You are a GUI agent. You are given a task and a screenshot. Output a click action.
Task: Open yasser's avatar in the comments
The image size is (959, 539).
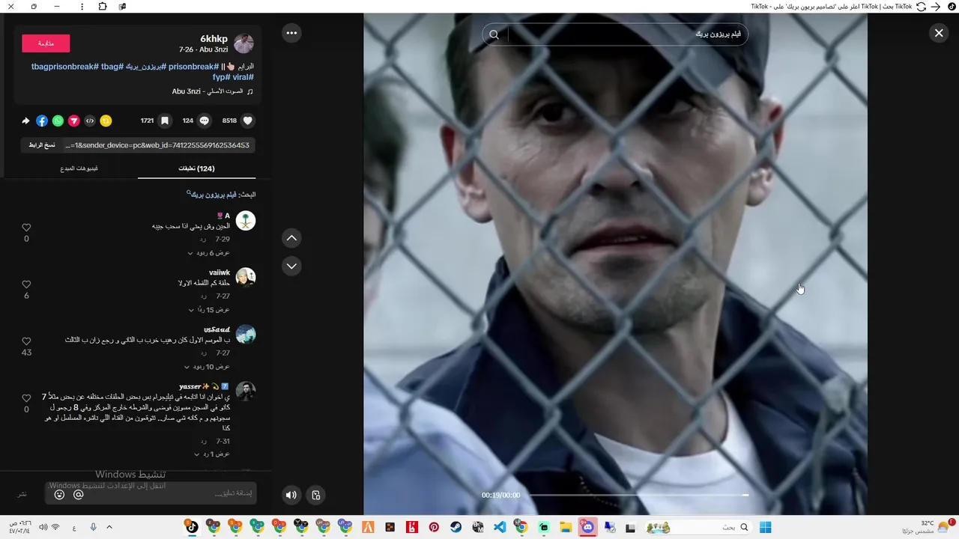[246, 391]
